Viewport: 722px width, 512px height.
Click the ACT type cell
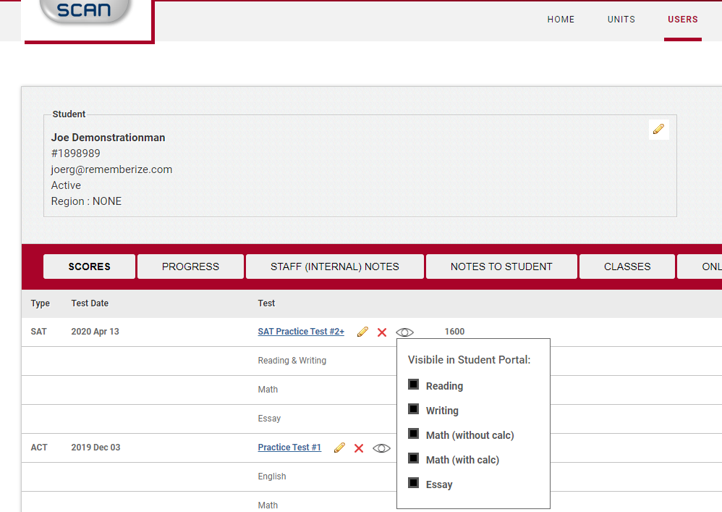click(x=39, y=448)
